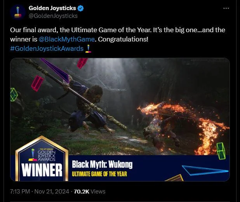Viewport: 240px width, 202px height.
Task: View the 70.2K Views count
Action: [x=90, y=192]
